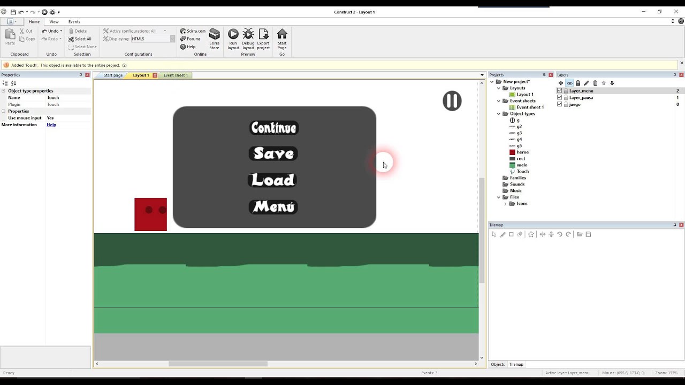
Task: Add a new layer with the plus icon
Action: click(x=561, y=83)
